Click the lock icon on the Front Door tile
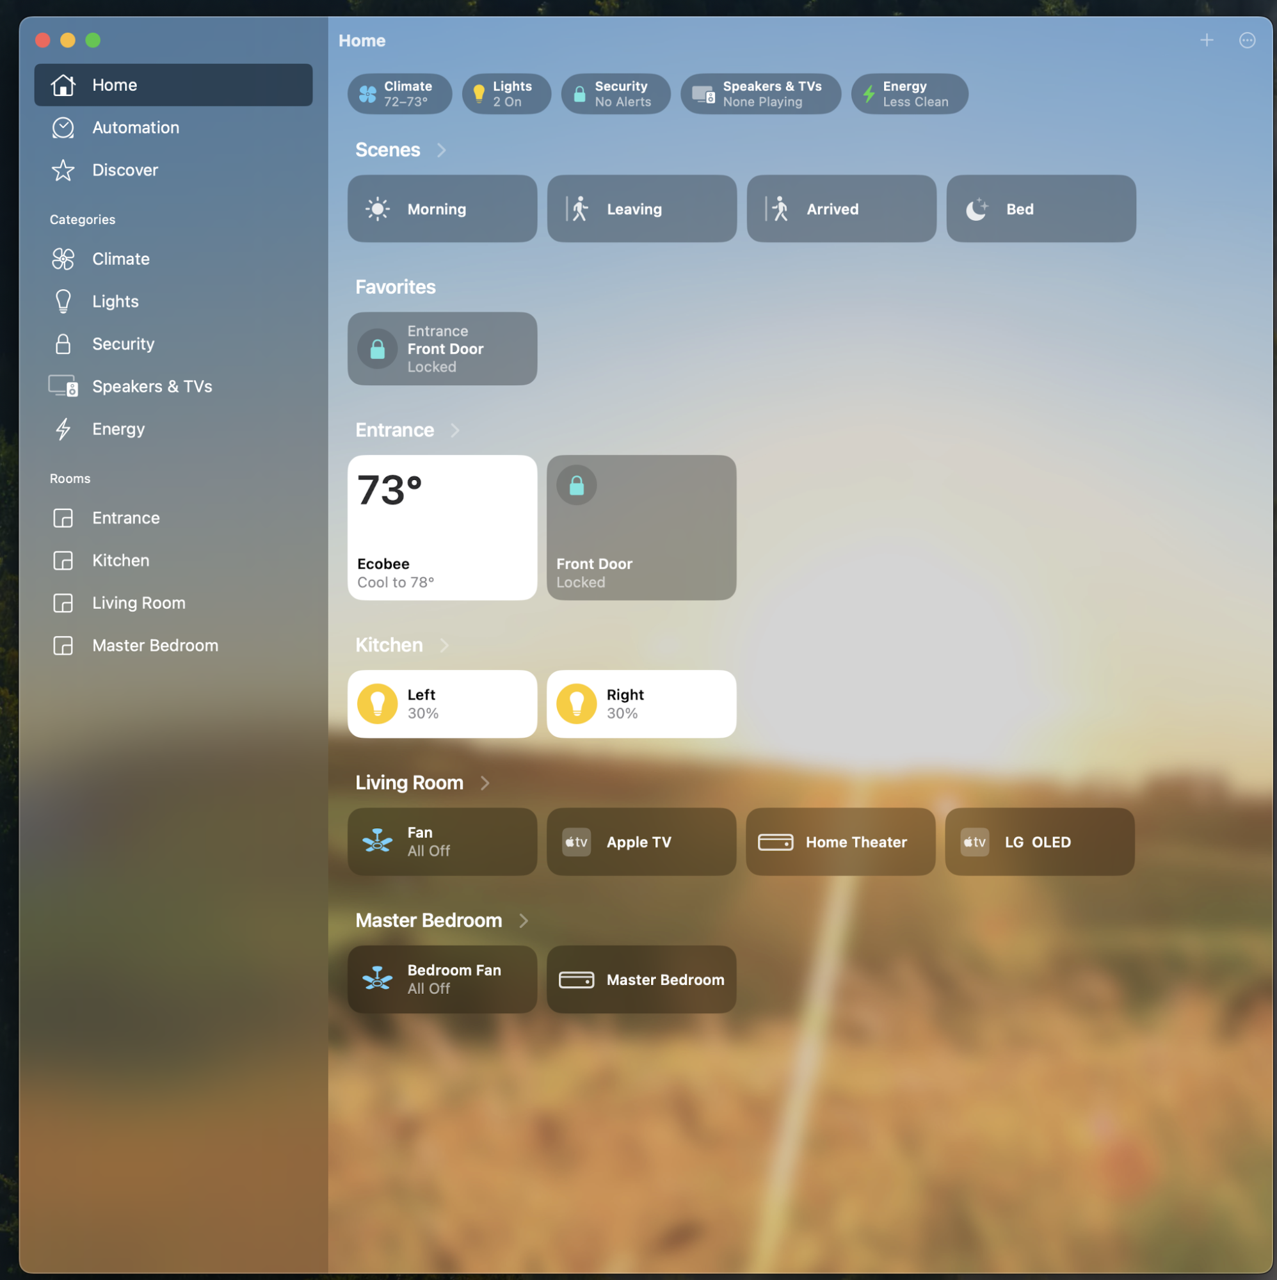 pos(577,486)
